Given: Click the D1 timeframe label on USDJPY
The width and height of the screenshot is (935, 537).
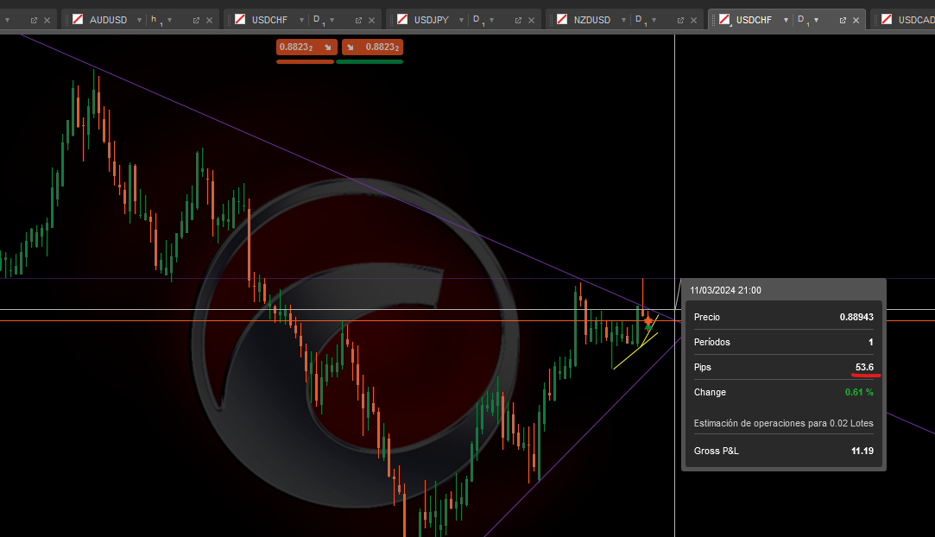Looking at the screenshot, I should click(x=477, y=20).
